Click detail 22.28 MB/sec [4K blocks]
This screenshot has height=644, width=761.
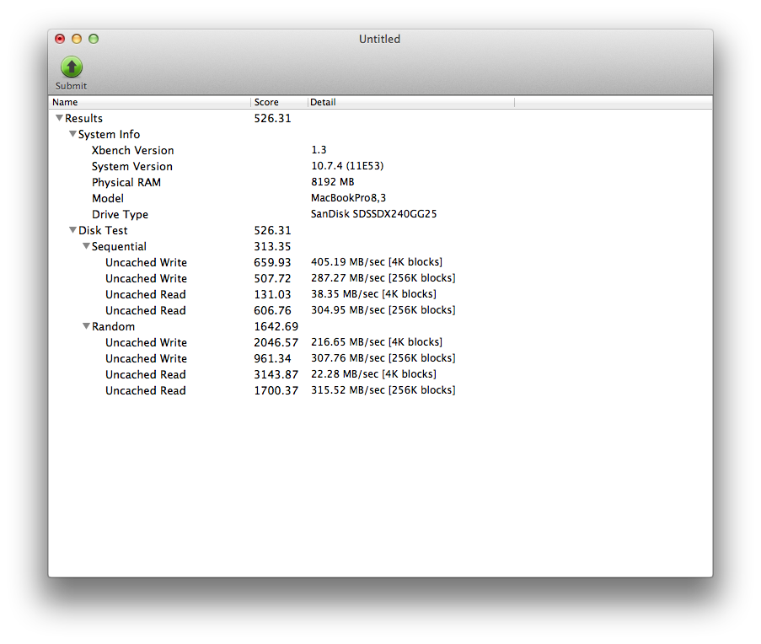point(373,374)
